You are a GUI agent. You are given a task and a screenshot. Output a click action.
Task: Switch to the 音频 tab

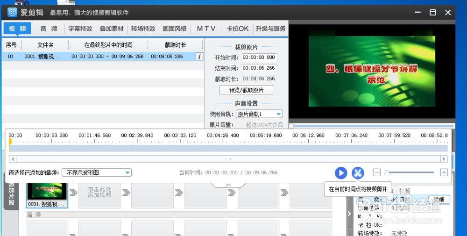[x=49, y=29]
